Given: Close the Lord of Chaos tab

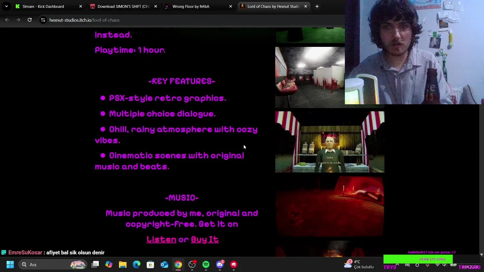Looking at the screenshot, I should coord(306,6).
